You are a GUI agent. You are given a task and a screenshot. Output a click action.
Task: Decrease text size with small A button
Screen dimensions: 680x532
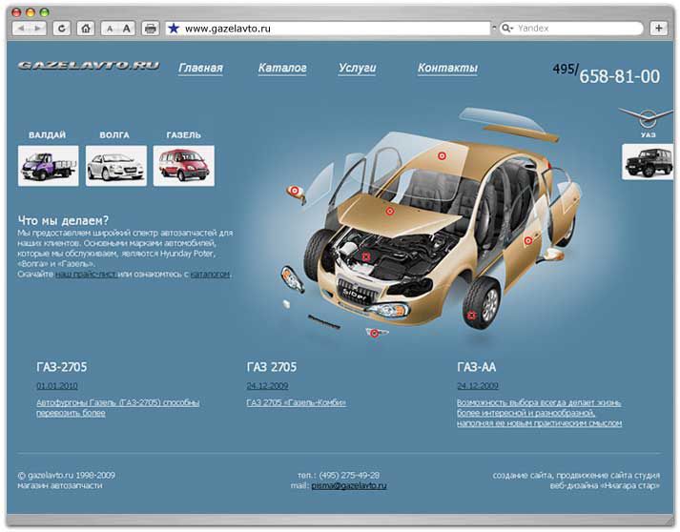(110, 29)
